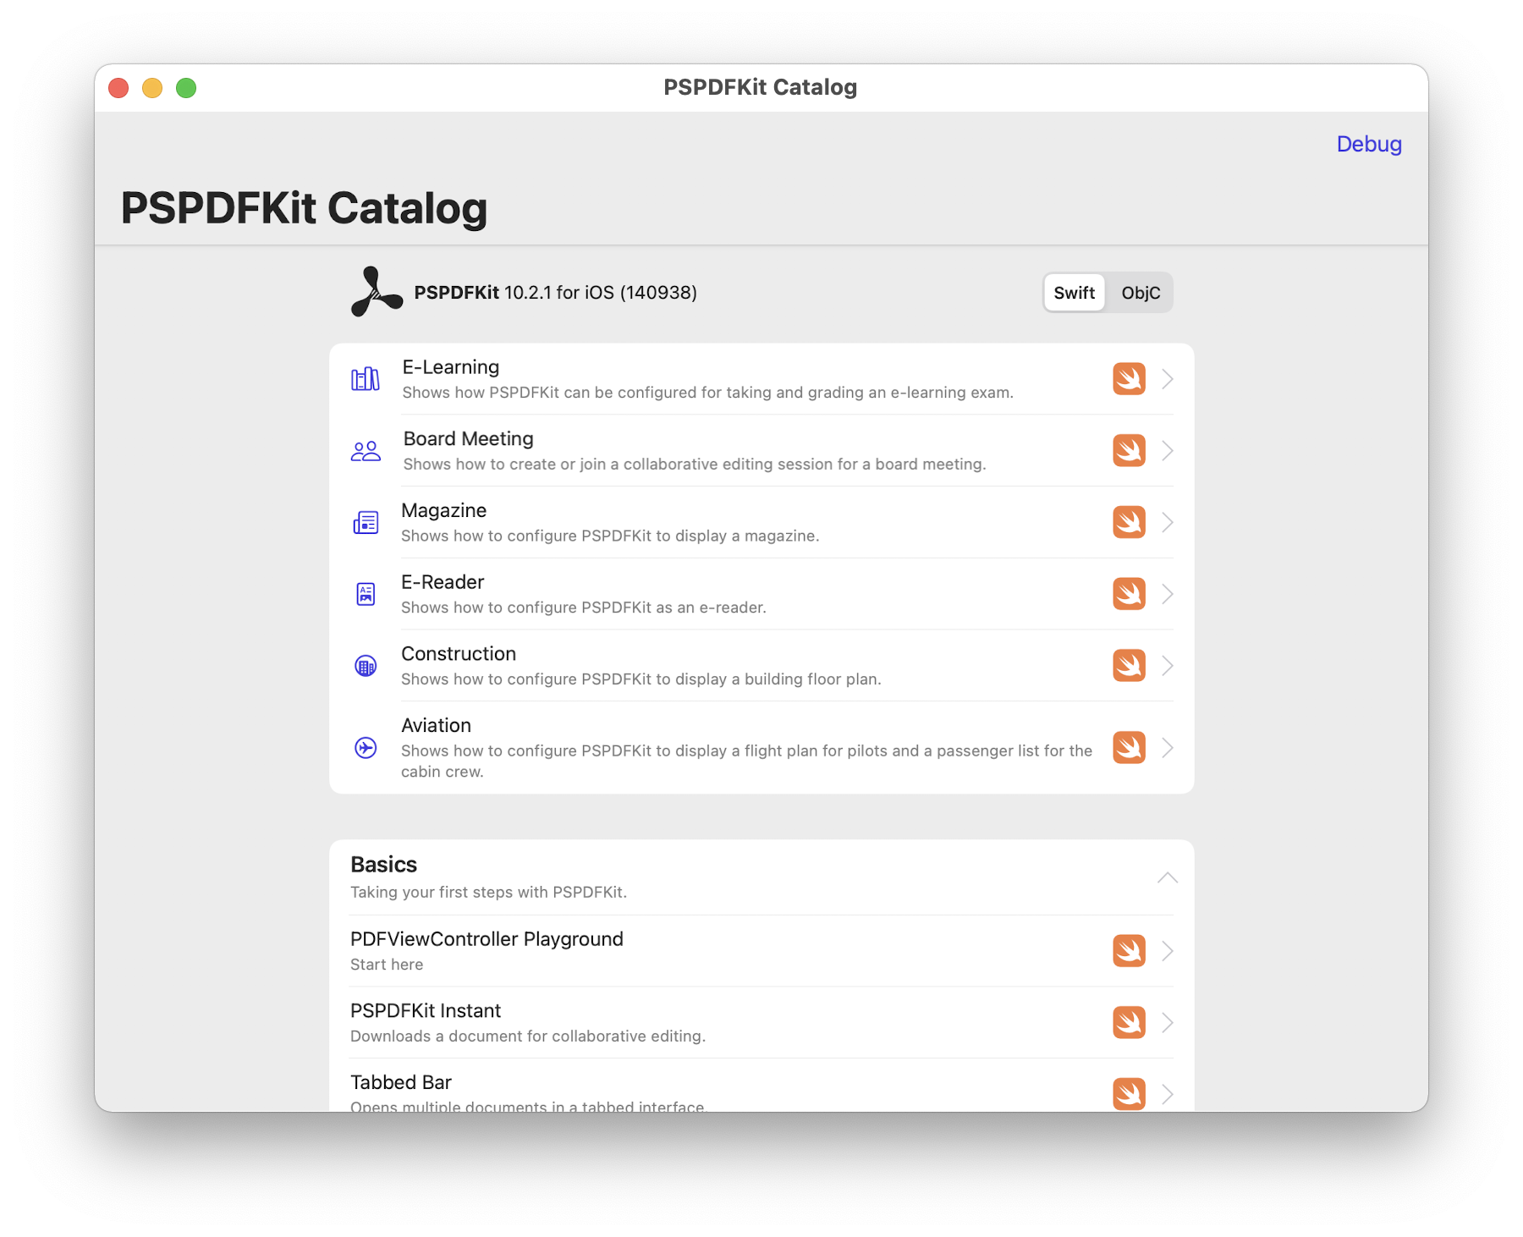Select the Magazine example title
Viewport: 1523px width, 1237px height.
(x=443, y=510)
